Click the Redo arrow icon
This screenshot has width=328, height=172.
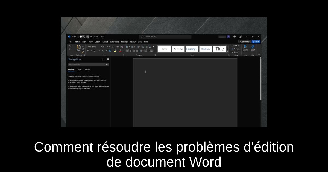click(70, 49)
